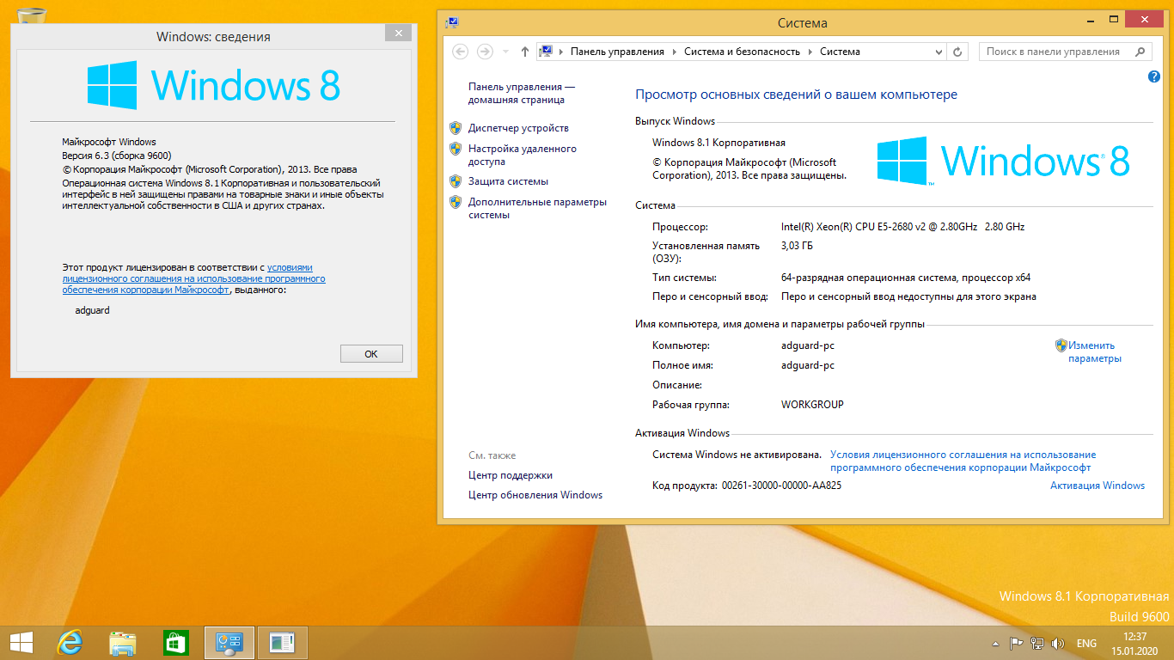Select 'Система и безопасность' breadcrumb
The height and width of the screenshot is (660, 1174).
[x=742, y=52]
